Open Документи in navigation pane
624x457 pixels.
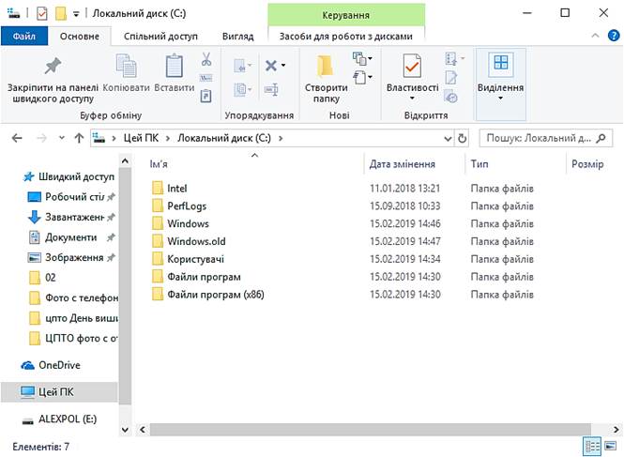click(70, 237)
